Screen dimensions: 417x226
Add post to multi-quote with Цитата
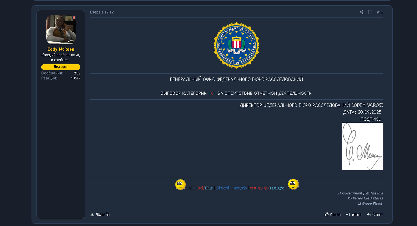[x=353, y=215]
